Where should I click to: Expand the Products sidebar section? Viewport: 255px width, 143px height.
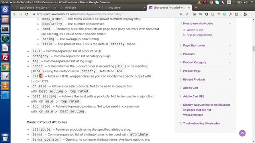point(230,54)
